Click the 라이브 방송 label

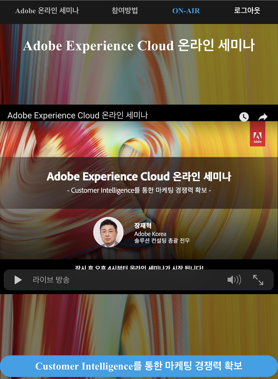(x=51, y=279)
